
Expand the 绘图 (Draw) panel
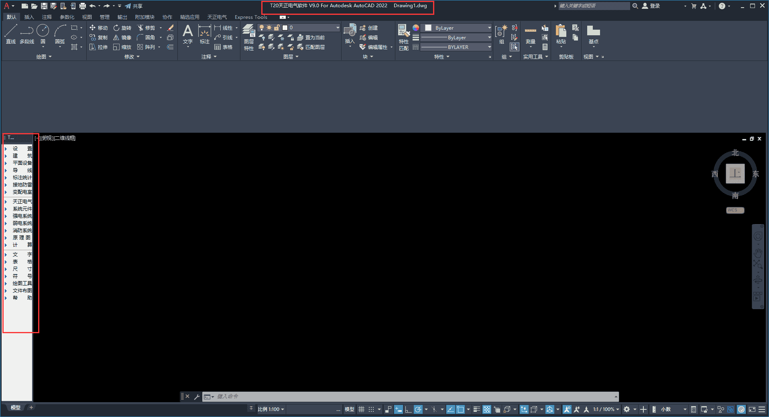(x=44, y=57)
